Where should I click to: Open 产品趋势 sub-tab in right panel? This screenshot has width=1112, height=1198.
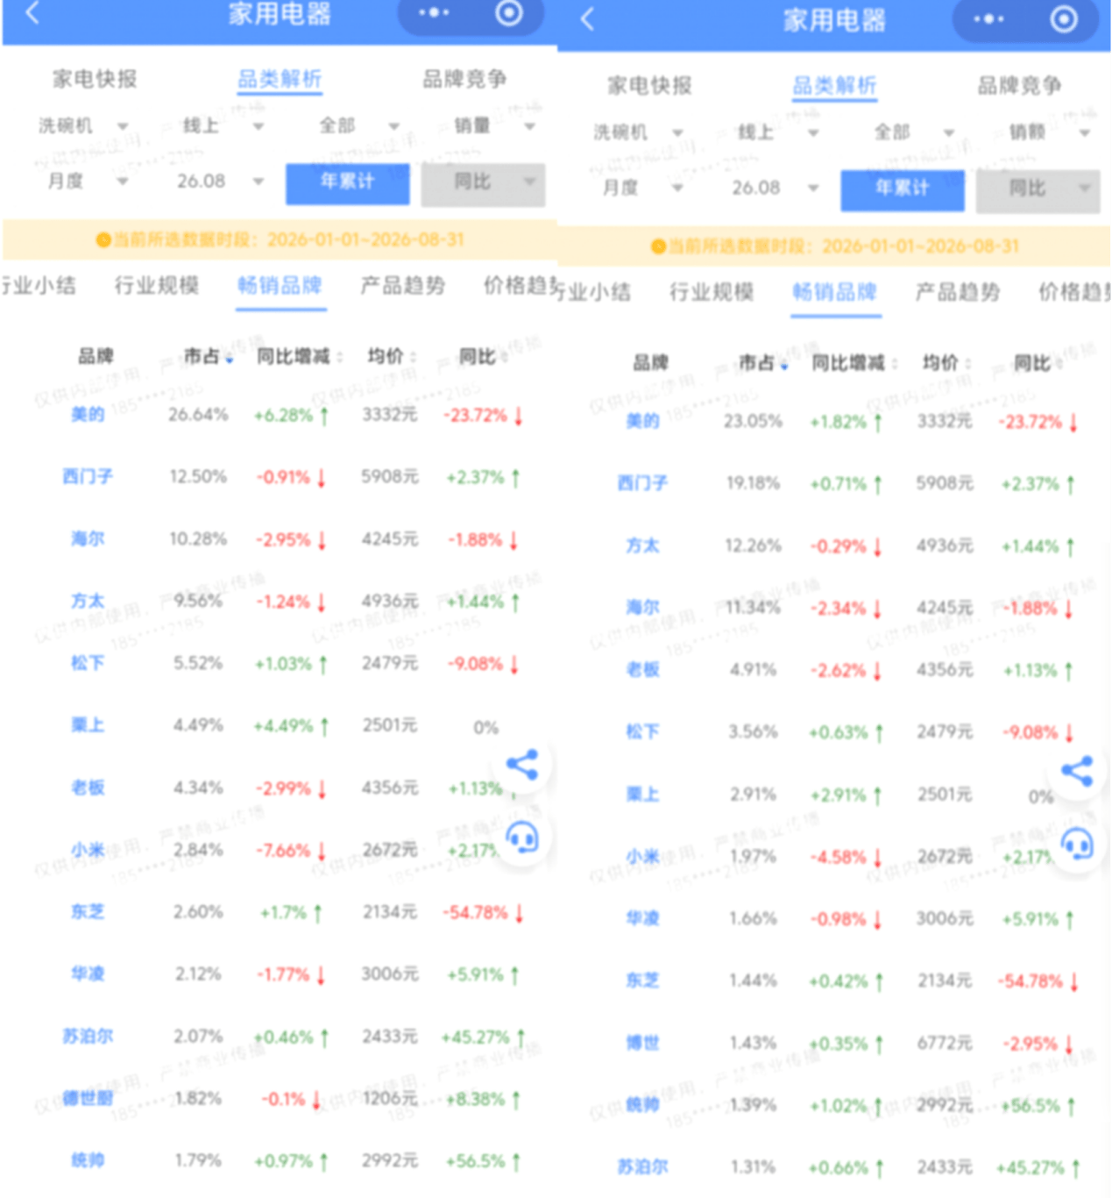958,291
